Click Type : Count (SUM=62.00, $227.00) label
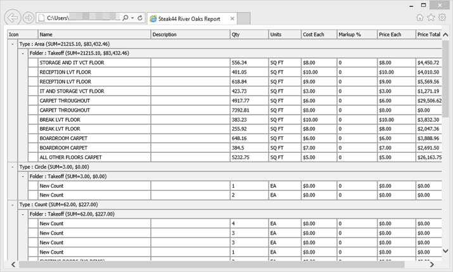Image resolution: width=453 pixels, height=272 pixels. pyautogui.click(x=58, y=205)
